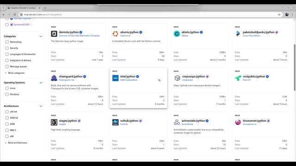Click the demisto/python logo icon

(54, 34)
